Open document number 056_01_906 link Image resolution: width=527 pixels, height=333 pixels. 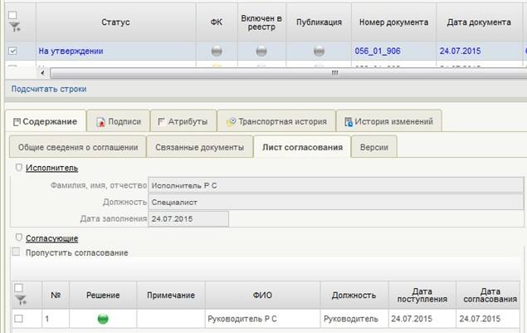[378, 51]
